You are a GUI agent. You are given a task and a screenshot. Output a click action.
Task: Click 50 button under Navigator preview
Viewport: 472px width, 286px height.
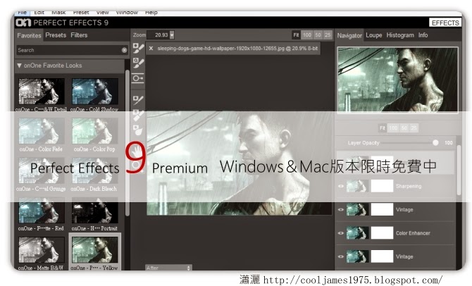click(404, 128)
